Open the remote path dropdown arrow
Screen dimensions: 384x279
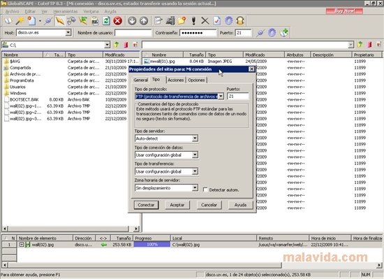pyautogui.click(x=351, y=45)
